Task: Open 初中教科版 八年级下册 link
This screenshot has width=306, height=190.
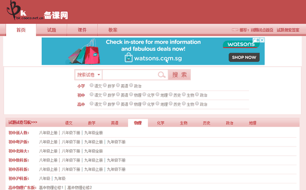Action: (71, 160)
